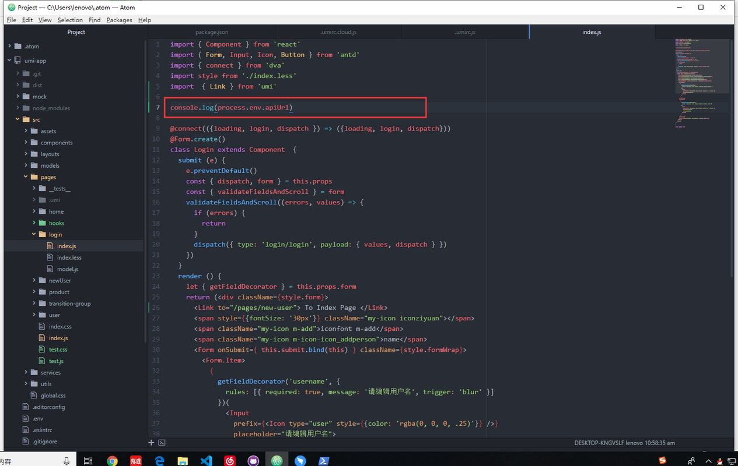This screenshot has width=738, height=466.
Task: Click the global.css file icon
Action: [x=34, y=396]
